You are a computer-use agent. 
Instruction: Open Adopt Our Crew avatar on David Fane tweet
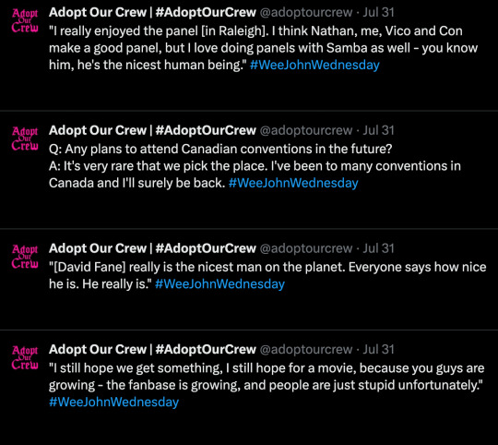[x=25, y=257]
